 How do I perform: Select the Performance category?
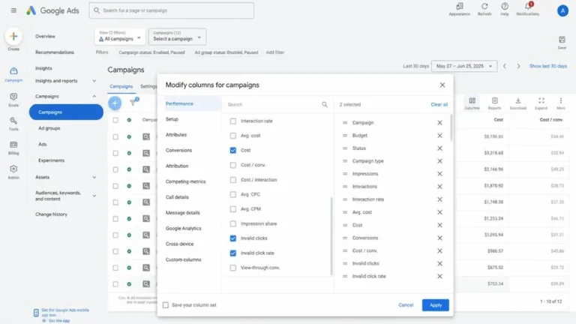179,104
